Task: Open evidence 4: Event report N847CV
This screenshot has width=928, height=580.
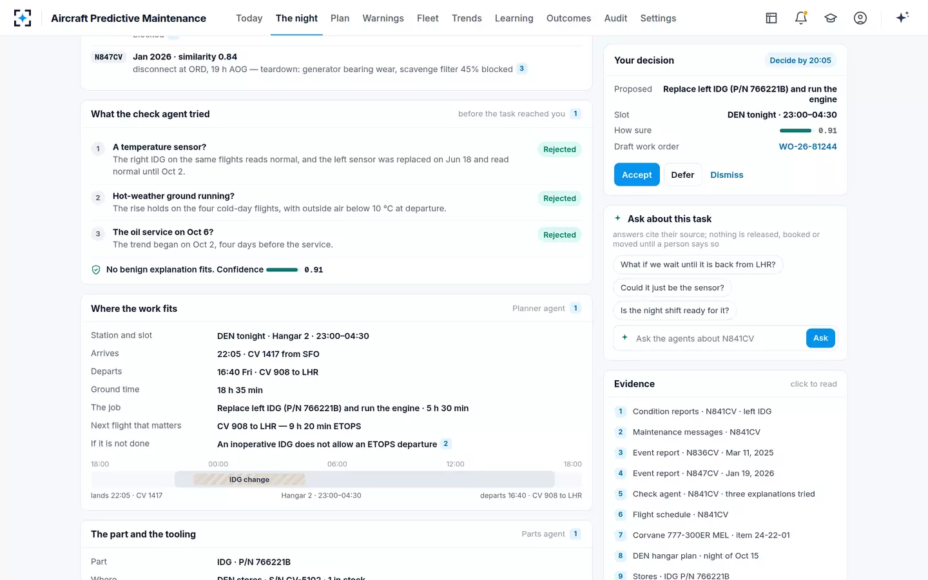Action: pos(726,474)
